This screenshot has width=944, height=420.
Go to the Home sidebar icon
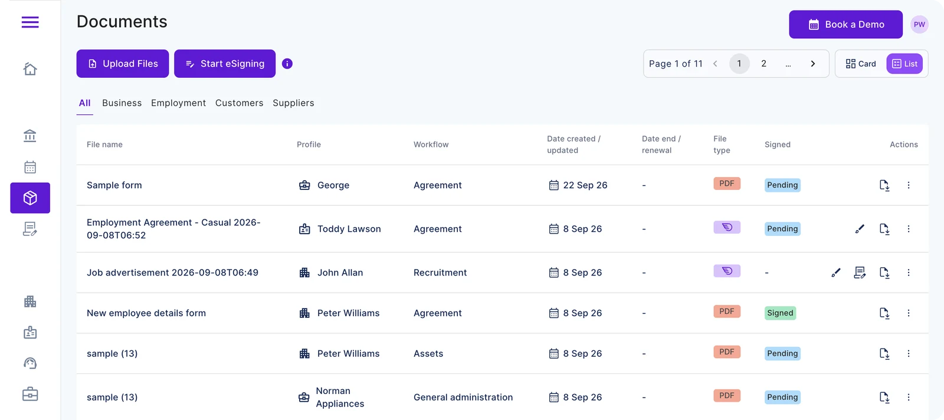[30, 69]
